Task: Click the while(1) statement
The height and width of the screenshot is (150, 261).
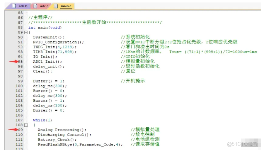Action: click(x=42, y=120)
